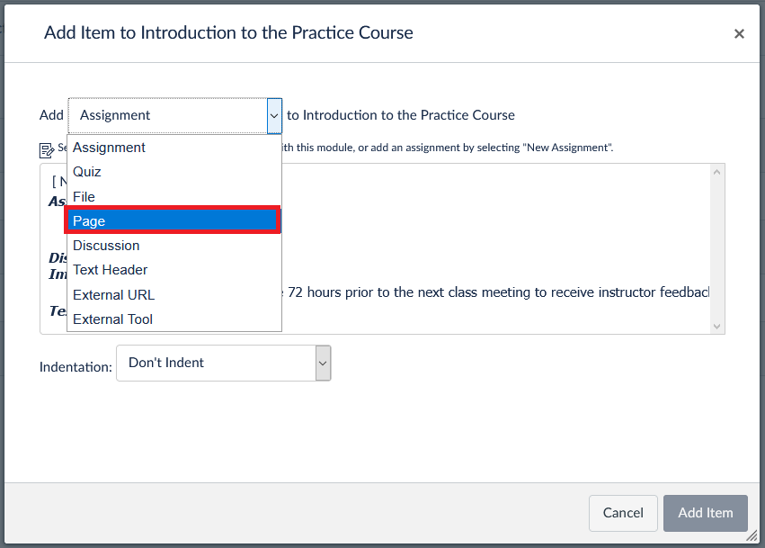Click the Add Item button
The height and width of the screenshot is (548, 765).
coord(706,513)
